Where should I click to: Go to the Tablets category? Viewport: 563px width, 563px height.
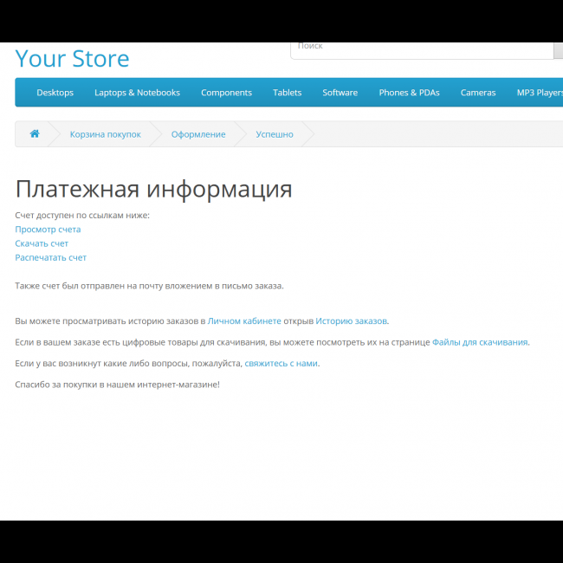pyautogui.click(x=287, y=93)
